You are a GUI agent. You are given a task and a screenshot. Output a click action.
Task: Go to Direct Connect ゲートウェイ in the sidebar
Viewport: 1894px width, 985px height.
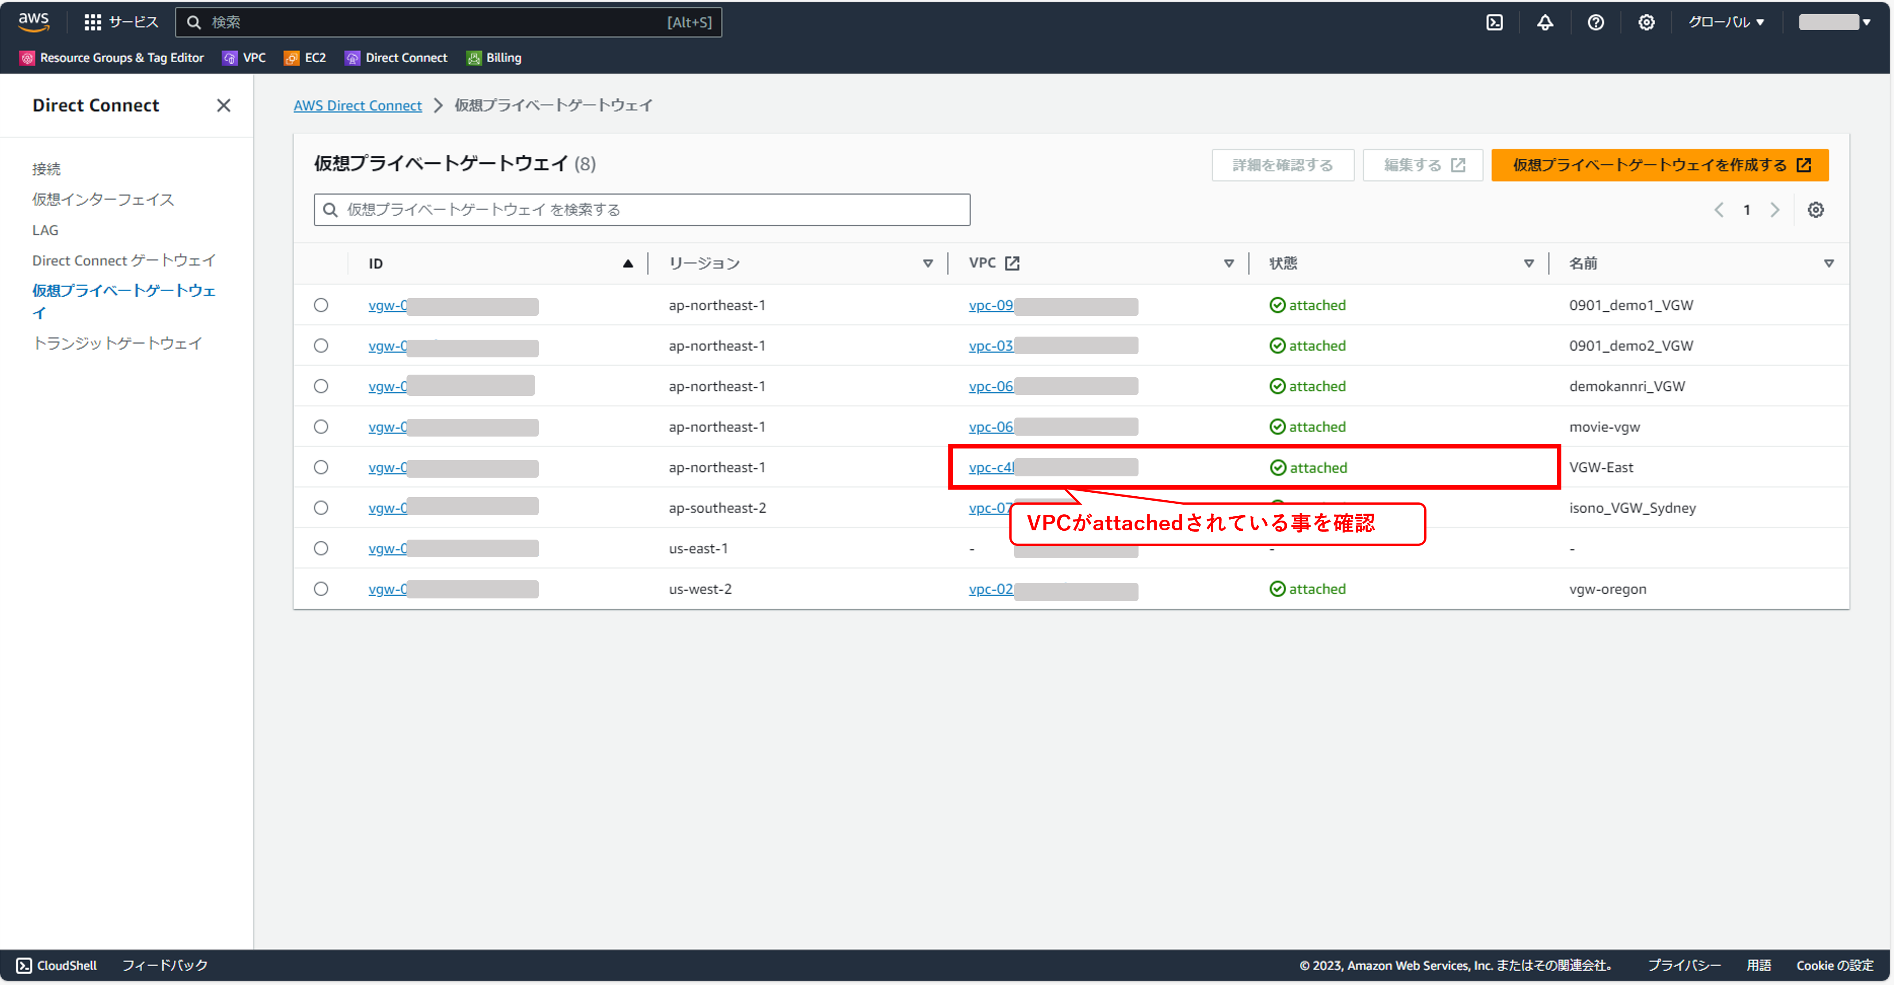pyautogui.click(x=123, y=260)
